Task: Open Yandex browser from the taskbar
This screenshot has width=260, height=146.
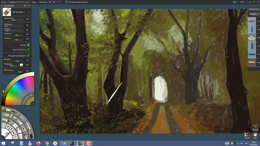Action: click(55, 143)
